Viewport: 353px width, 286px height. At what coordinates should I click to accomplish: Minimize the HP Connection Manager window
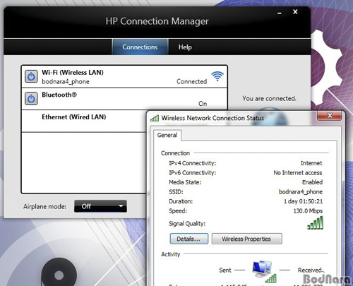(x=280, y=13)
